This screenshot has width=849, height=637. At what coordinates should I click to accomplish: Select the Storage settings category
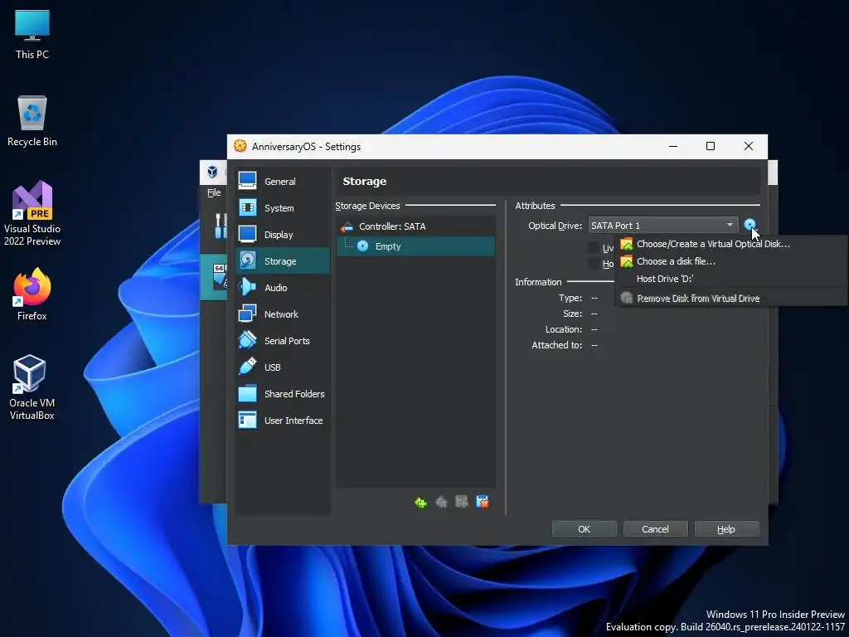click(x=283, y=261)
